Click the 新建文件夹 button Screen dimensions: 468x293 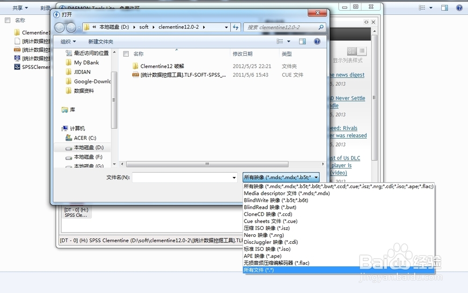(101, 42)
